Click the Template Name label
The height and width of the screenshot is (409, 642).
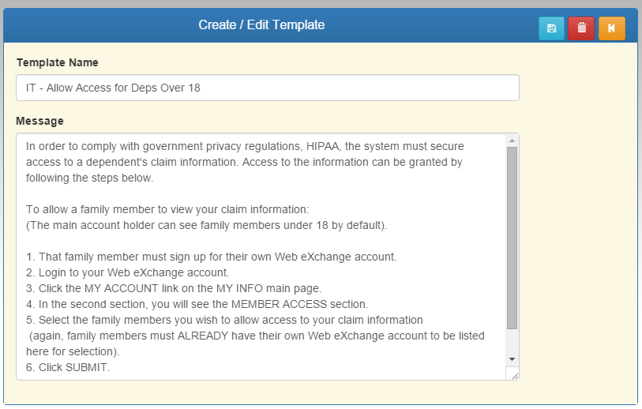click(x=57, y=62)
